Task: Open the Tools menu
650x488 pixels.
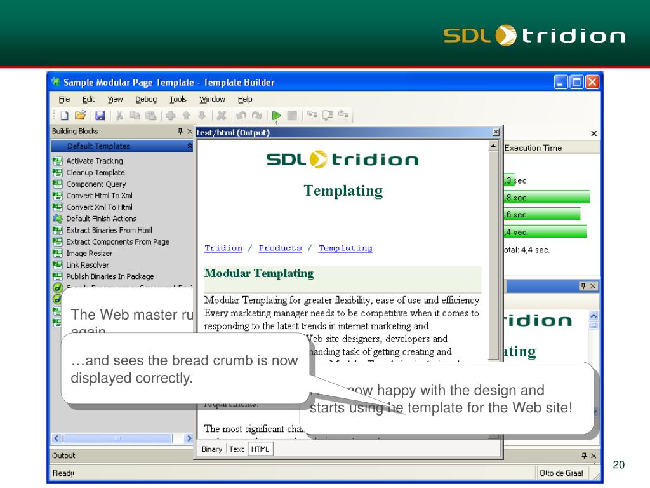Action: pyautogui.click(x=178, y=99)
